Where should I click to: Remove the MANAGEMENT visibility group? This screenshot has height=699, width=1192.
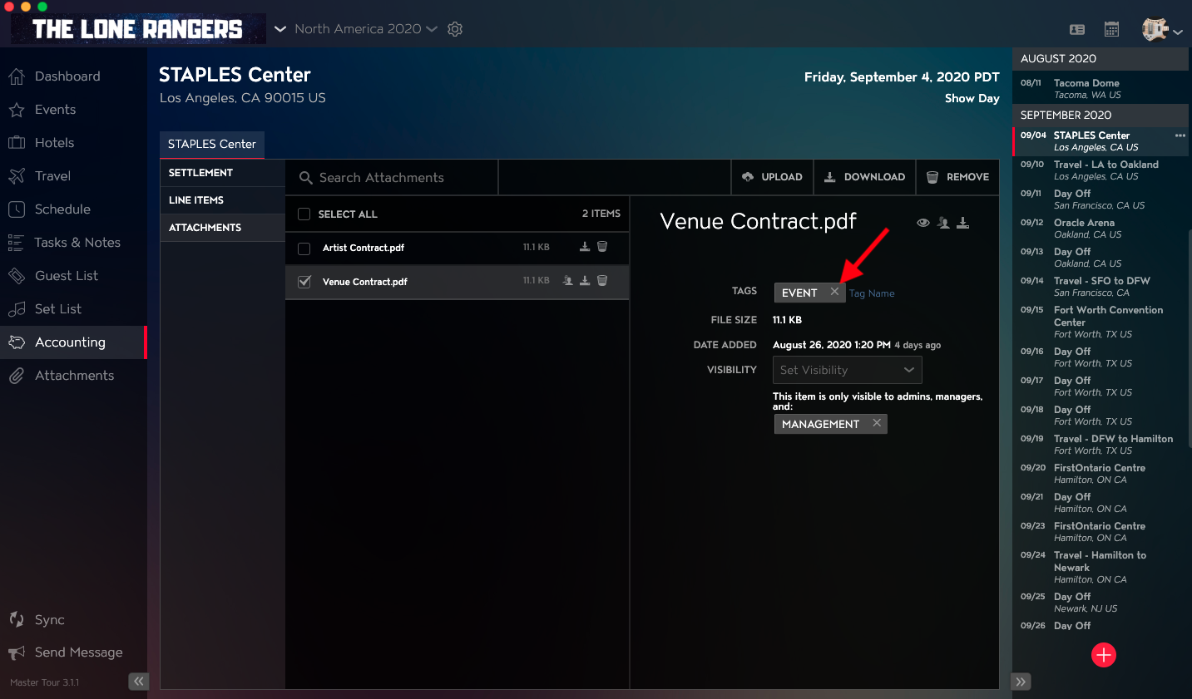point(877,423)
